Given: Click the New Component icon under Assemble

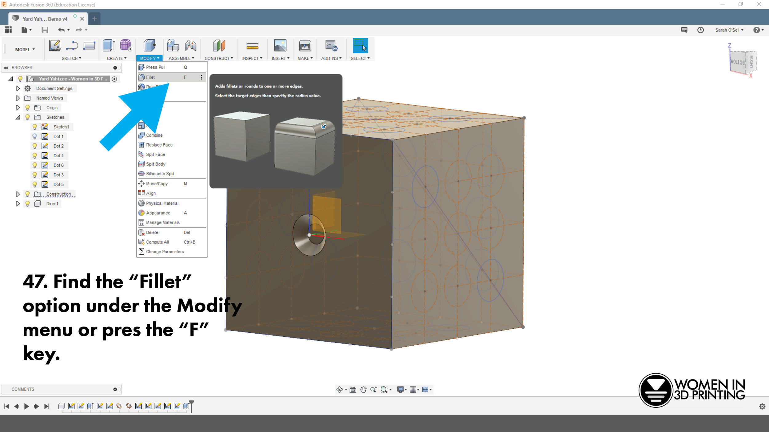Looking at the screenshot, I should [x=173, y=45].
